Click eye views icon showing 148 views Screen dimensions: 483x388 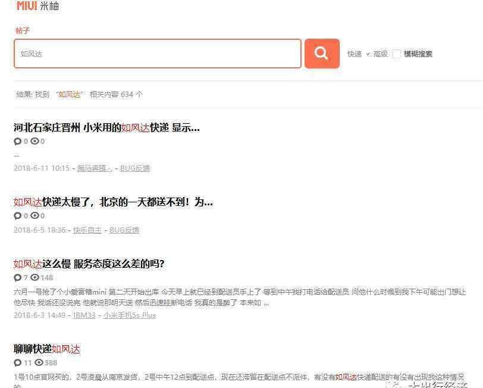(35, 277)
